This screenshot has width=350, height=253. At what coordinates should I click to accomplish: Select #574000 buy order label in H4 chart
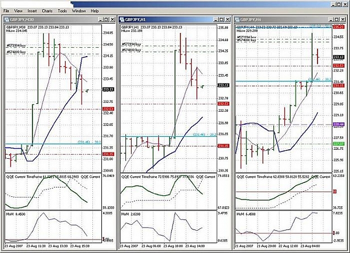(x=246, y=40)
